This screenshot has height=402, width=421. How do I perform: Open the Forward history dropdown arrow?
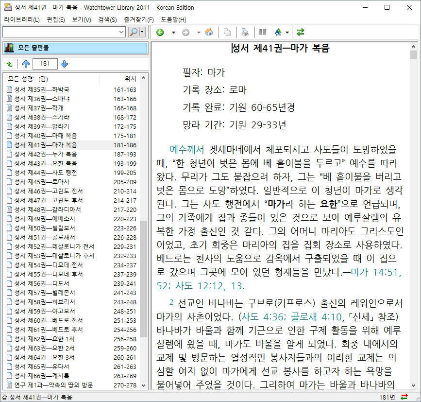tap(199, 33)
